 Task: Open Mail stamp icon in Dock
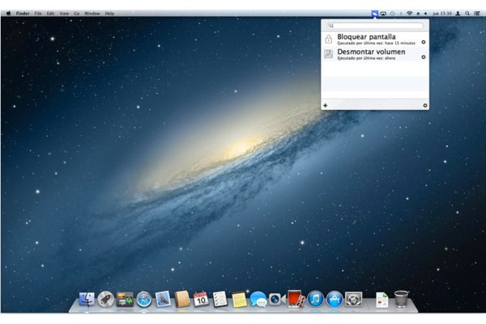pyautogui.click(x=163, y=299)
